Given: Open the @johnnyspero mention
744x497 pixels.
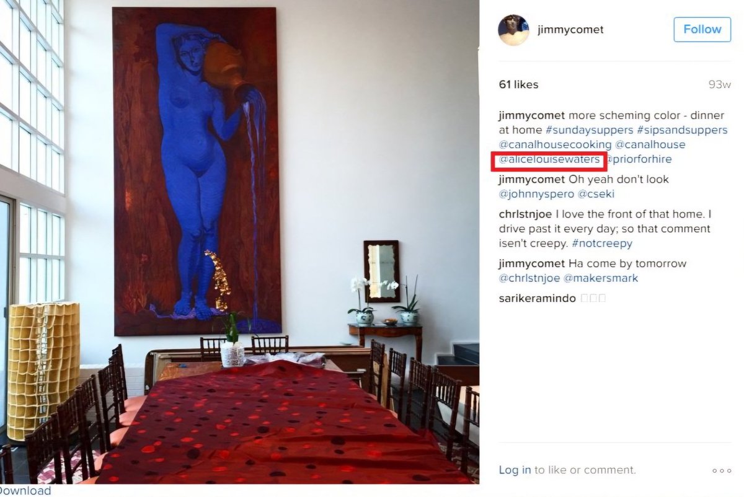Looking at the screenshot, I should pos(537,194).
